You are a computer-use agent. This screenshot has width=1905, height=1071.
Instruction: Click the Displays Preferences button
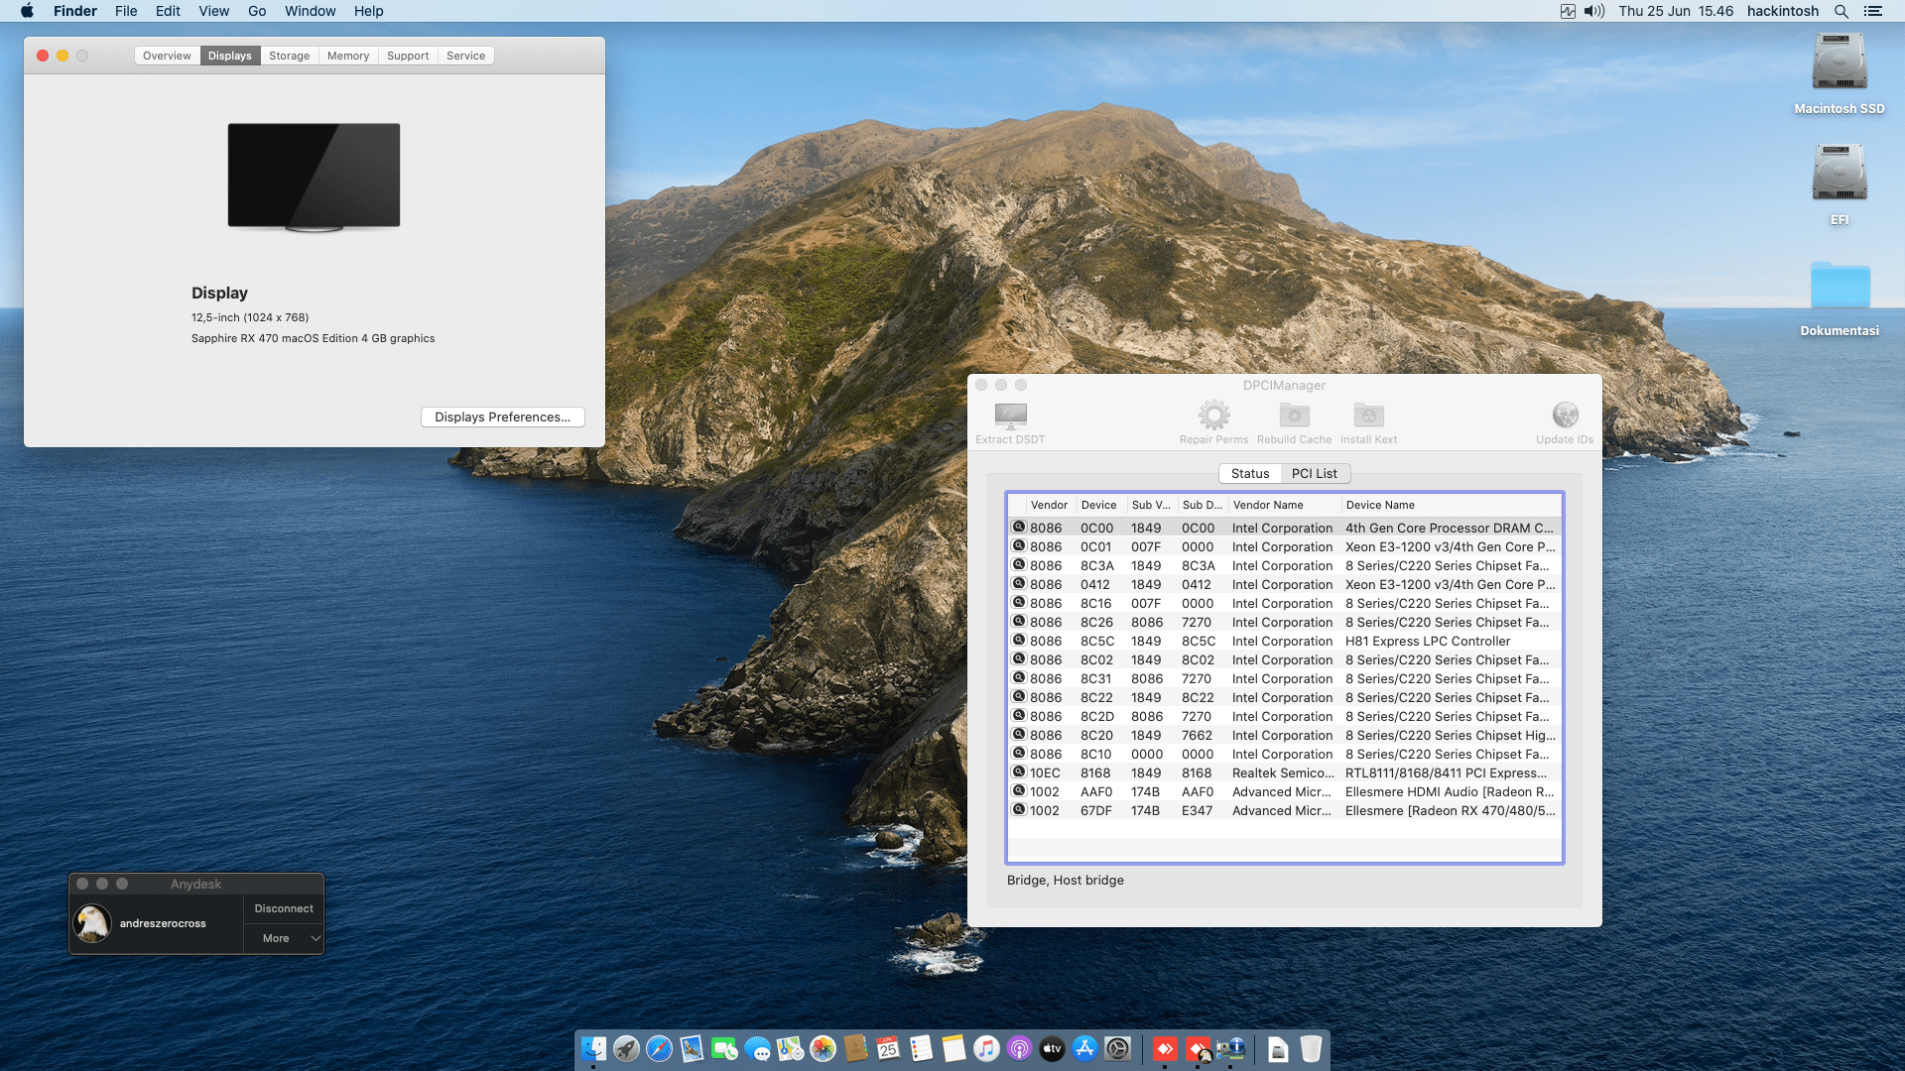click(x=502, y=417)
